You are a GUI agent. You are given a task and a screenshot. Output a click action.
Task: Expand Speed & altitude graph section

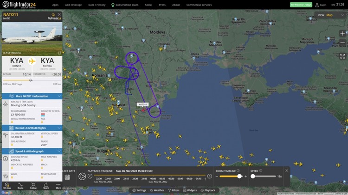tap(32, 151)
